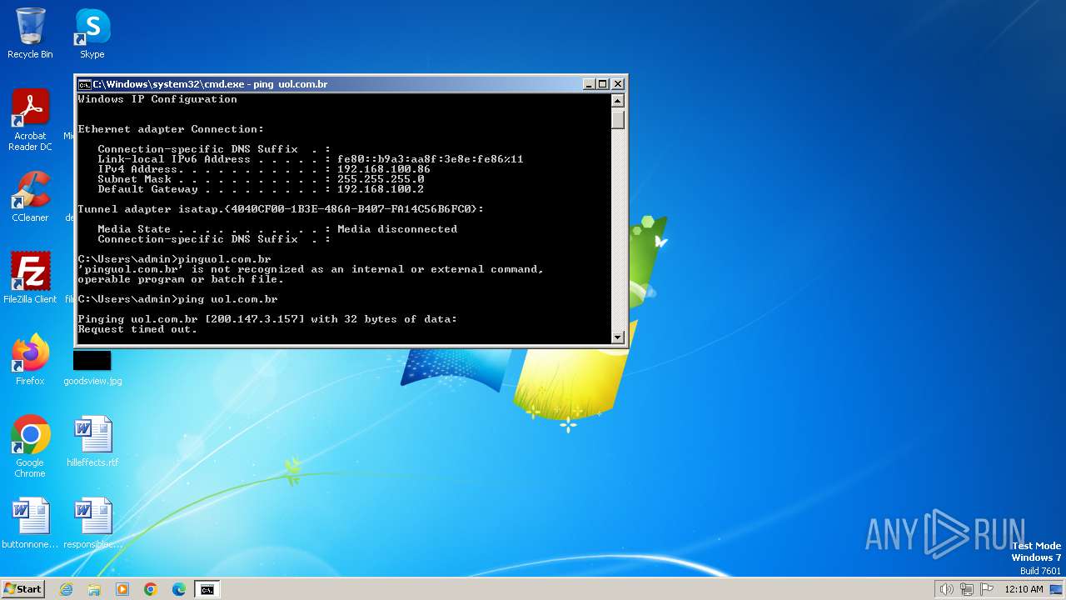Click the Subnet Mask 255.255.255.0 line
Image resolution: width=1066 pixels, height=600 pixels.
(x=261, y=179)
